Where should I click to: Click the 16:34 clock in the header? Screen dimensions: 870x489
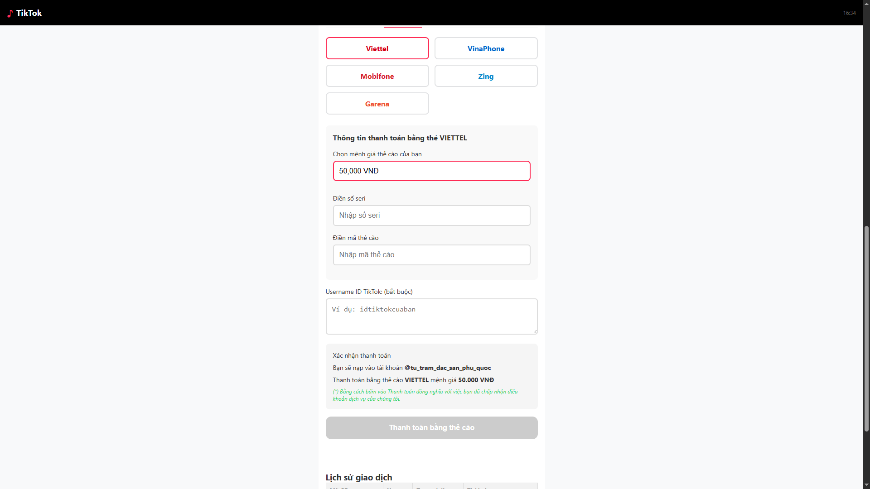tap(849, 13)
